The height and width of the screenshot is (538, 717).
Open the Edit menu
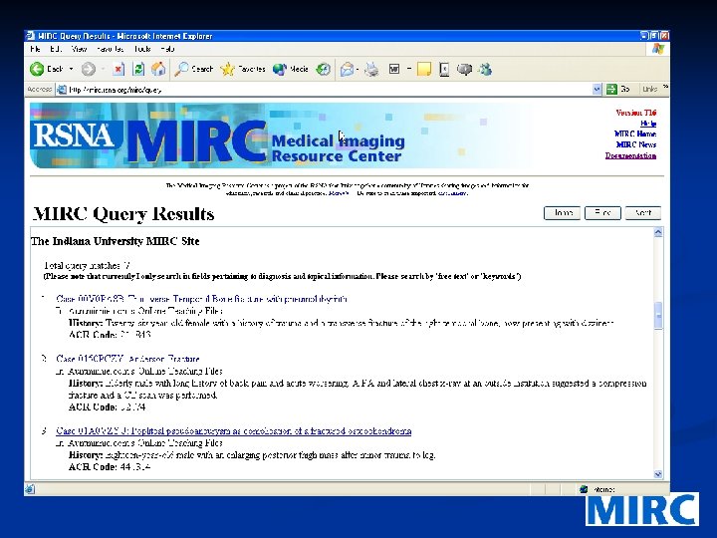(56, 49)
